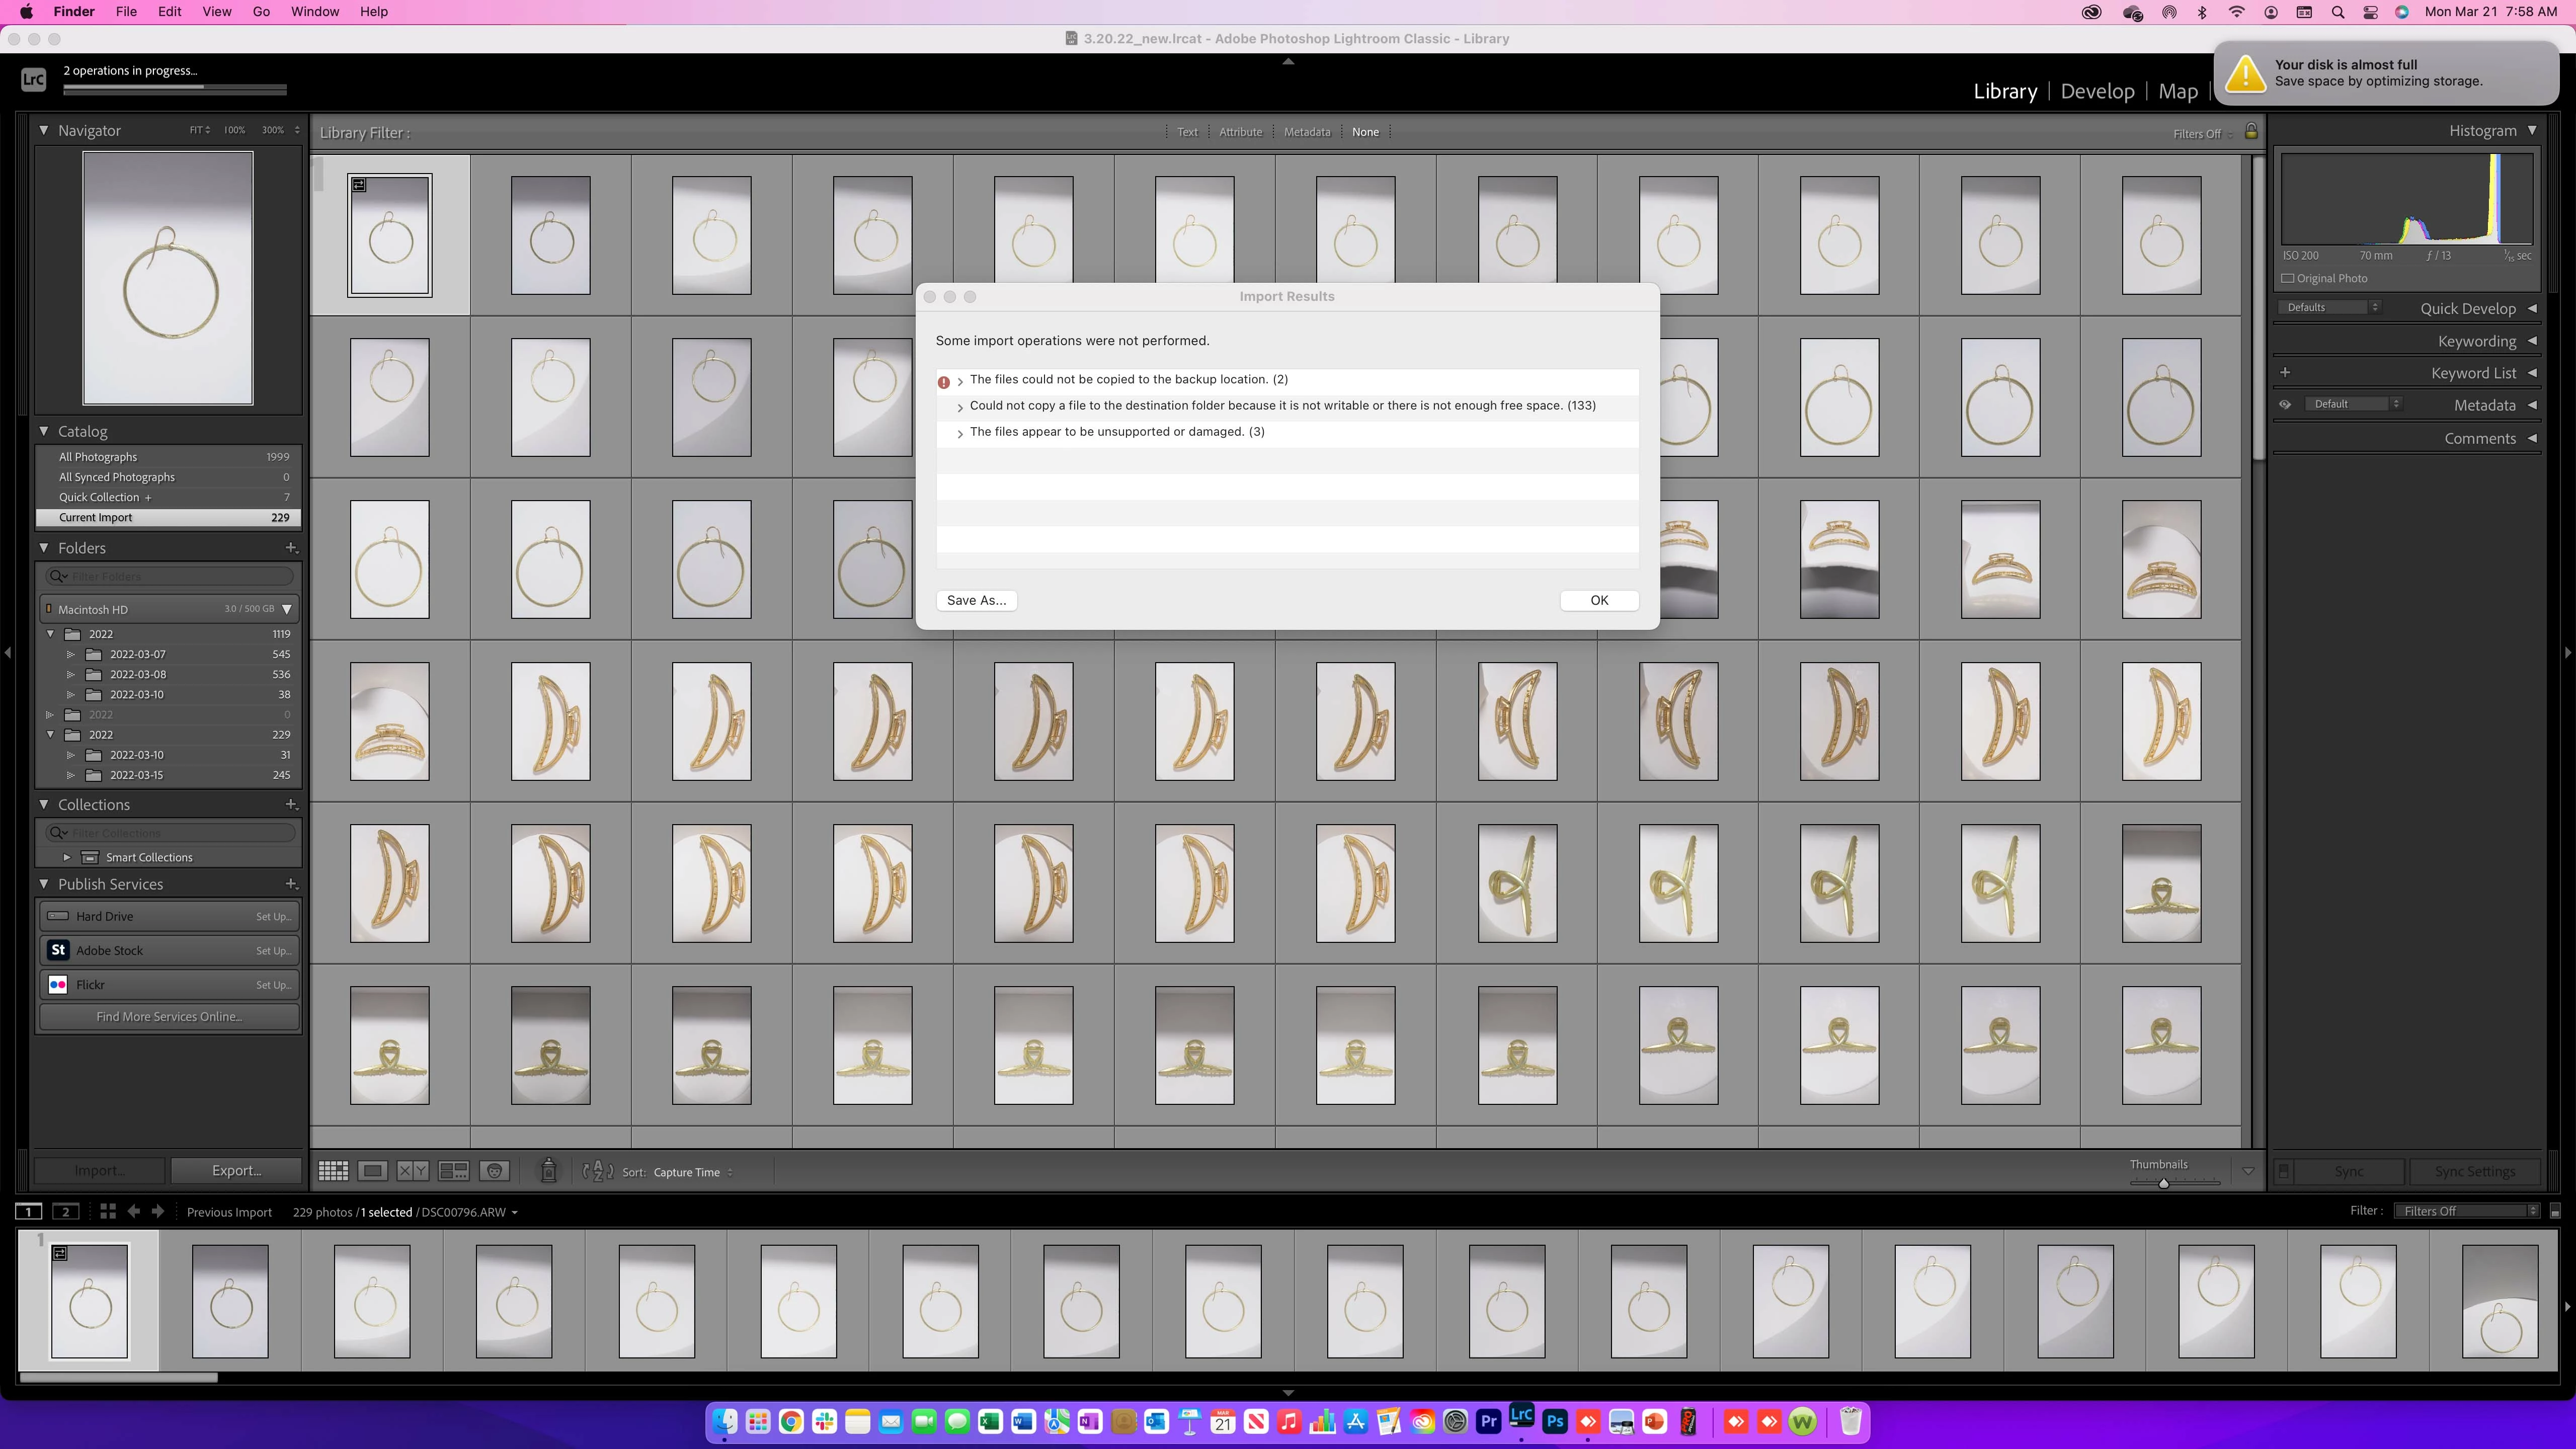This screenshot has width=2576, height=1449.
Task: Open People view face icon
Action: click(x=494, y=1171)
